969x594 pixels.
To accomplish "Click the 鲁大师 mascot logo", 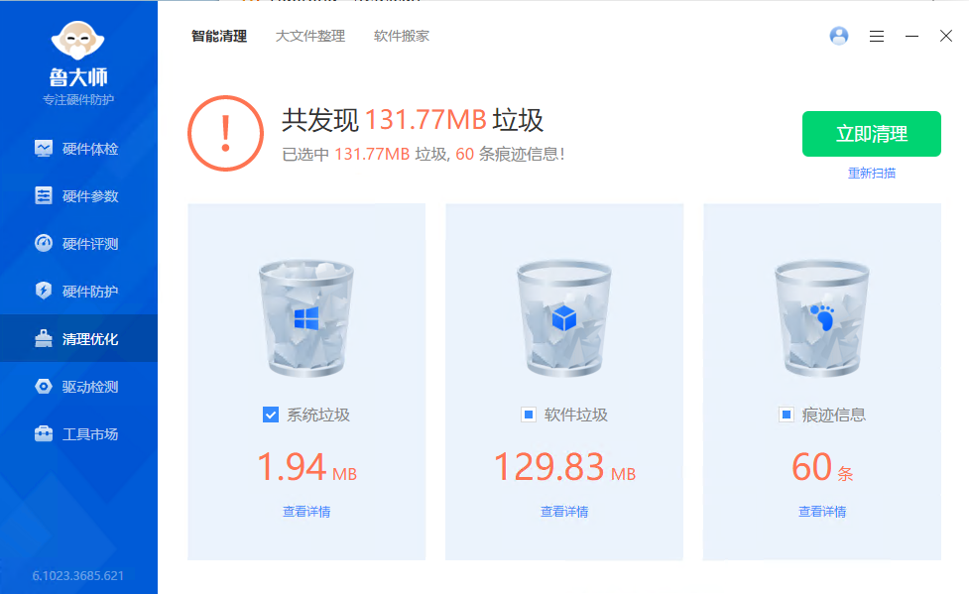I will (x=78, y=40).
